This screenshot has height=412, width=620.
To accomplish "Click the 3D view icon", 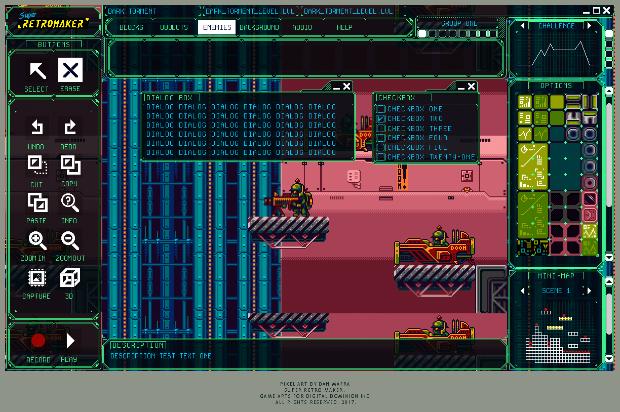I will (x=69, y=277).
